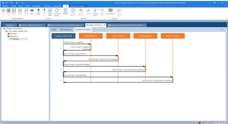Open the PROJECT ribbon tab
The height and width of the screenshot is (124, 228).
pyautogui.click(x=5, y=6)
